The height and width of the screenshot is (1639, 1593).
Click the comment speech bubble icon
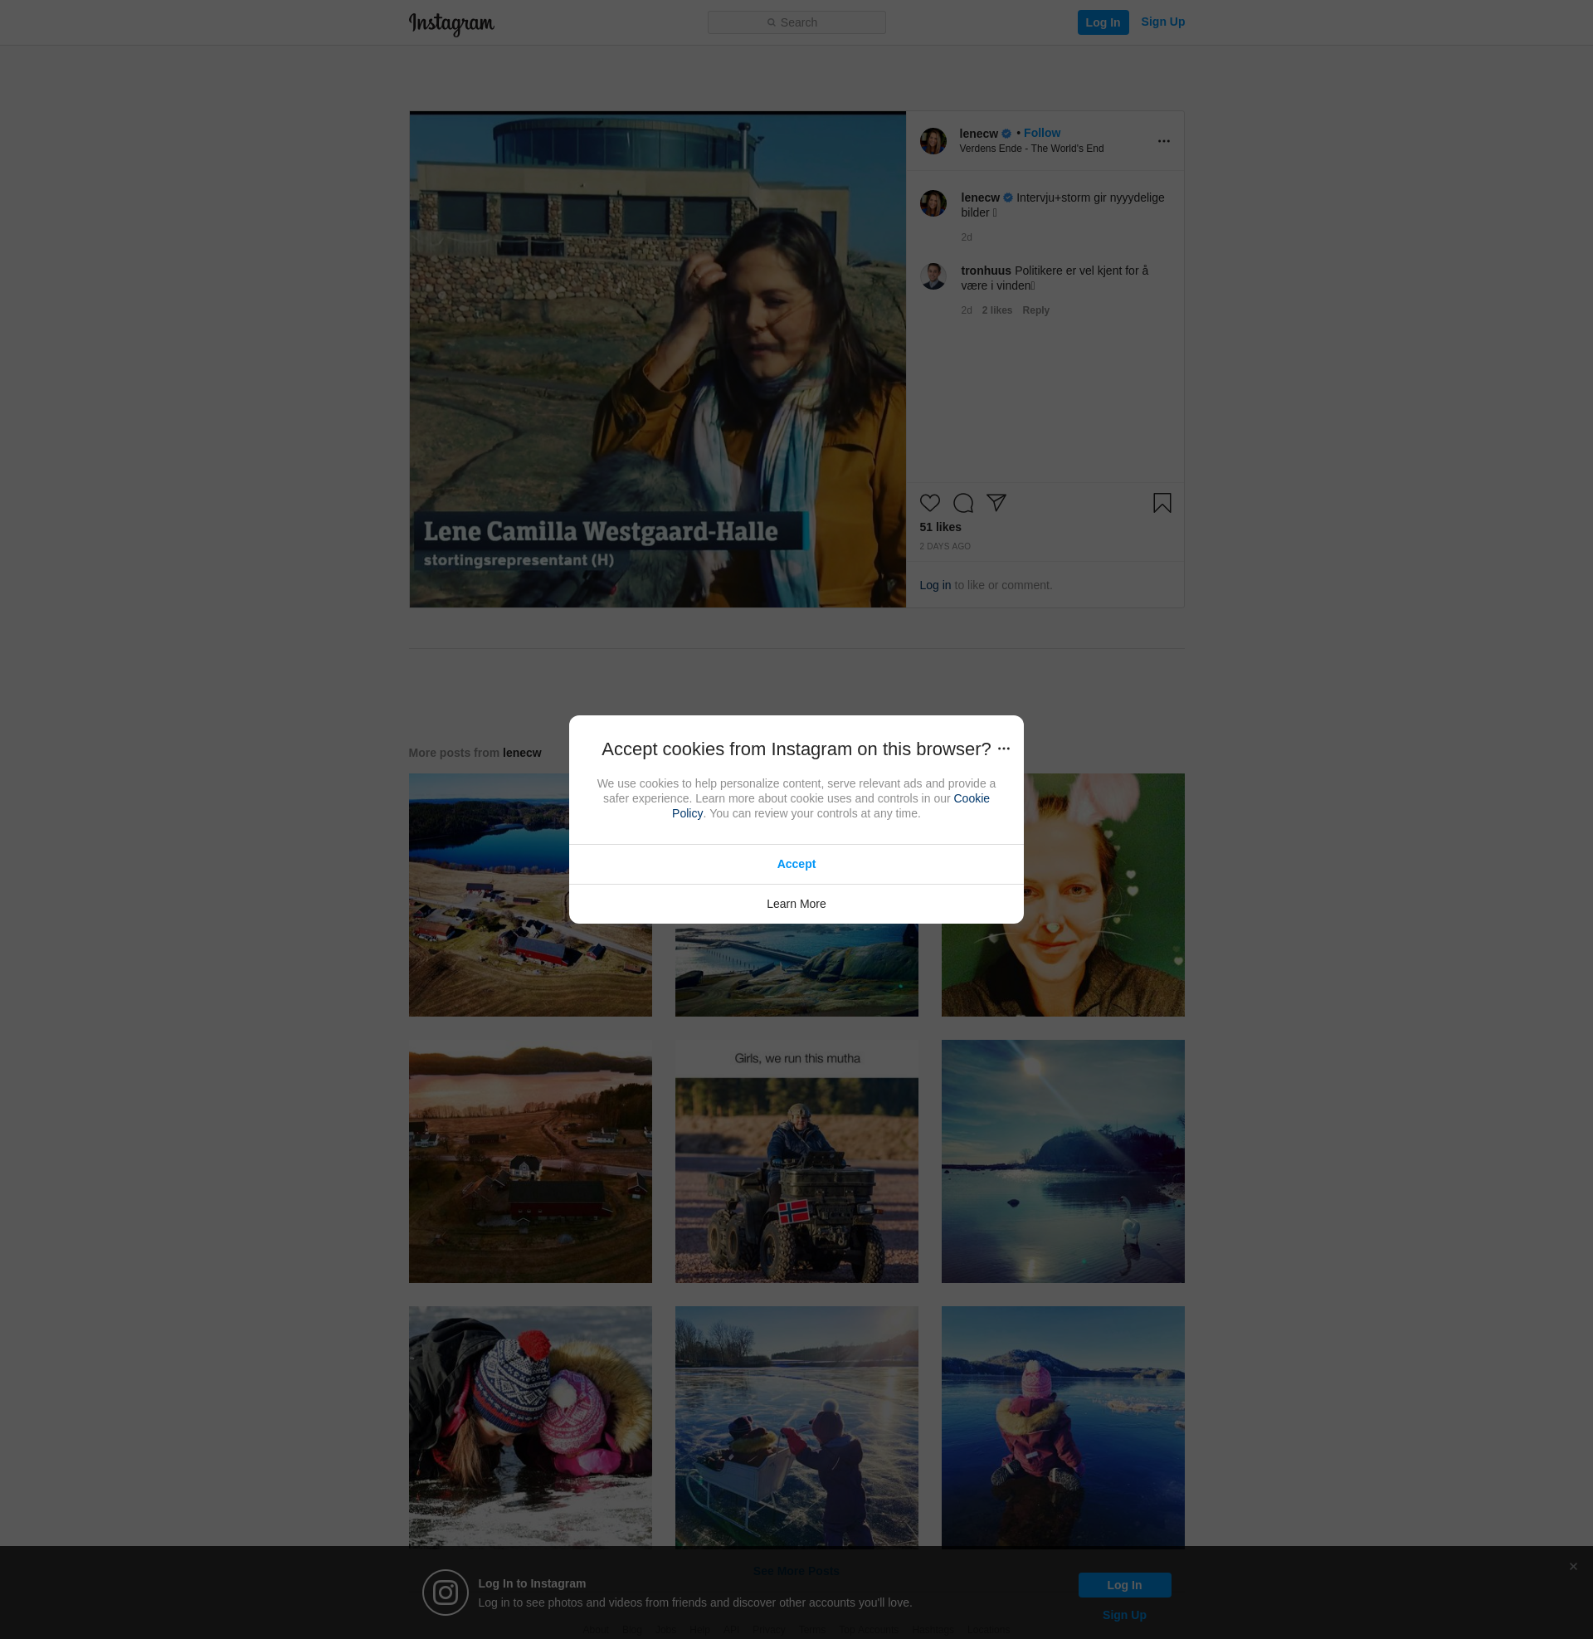pos(963,503)
